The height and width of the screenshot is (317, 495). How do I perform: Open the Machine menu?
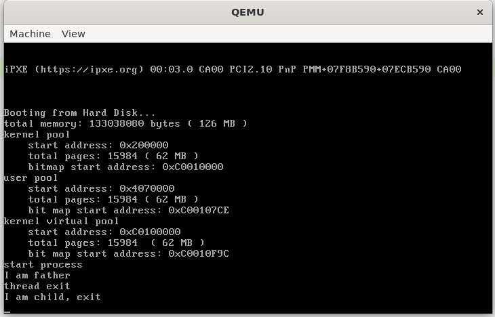(30, 34)
